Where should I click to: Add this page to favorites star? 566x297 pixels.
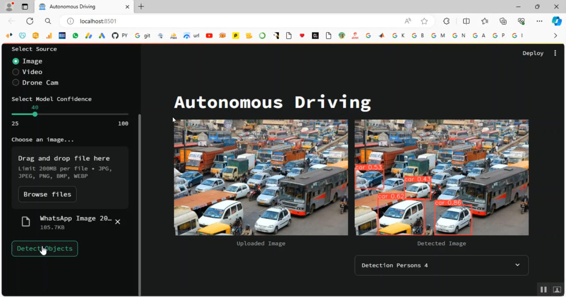pos(424,21)
